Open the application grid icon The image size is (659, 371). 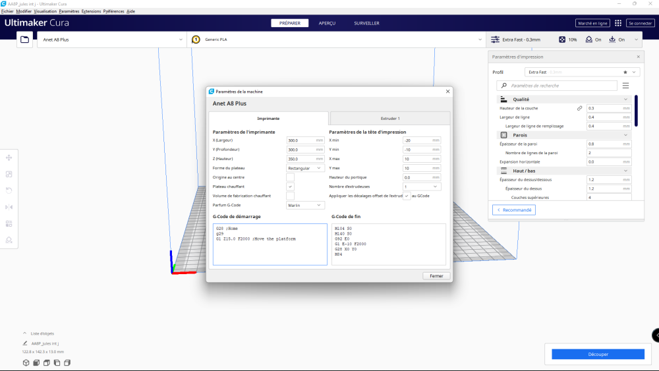coord(618,23)
